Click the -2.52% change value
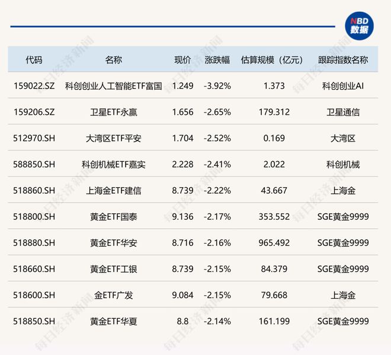Viewport: 391px width, 355px height. tap(217, 138)
